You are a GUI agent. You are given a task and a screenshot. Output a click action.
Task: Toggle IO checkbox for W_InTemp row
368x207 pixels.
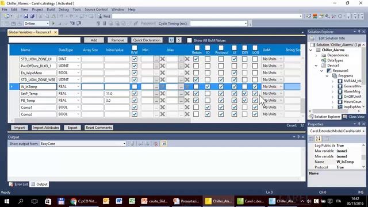[208, 87]
